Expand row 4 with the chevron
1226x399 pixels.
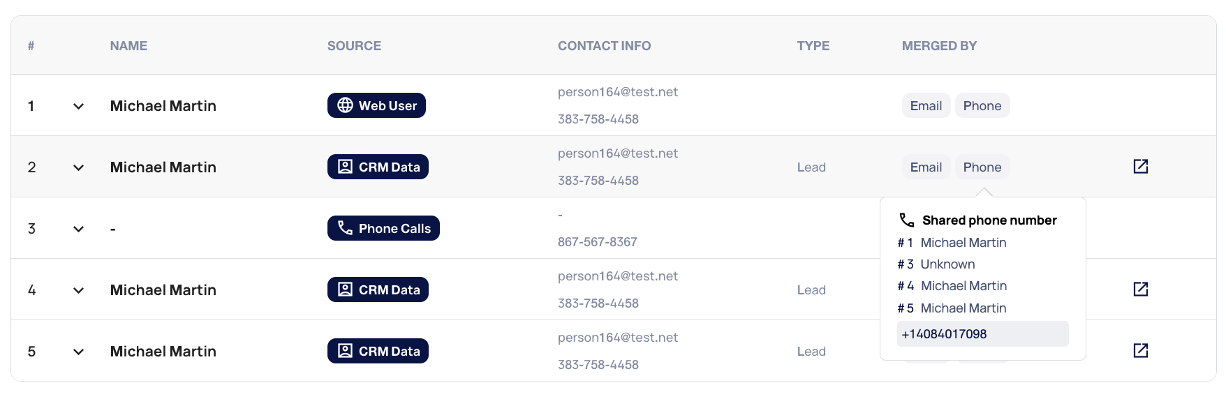(78, 290)
